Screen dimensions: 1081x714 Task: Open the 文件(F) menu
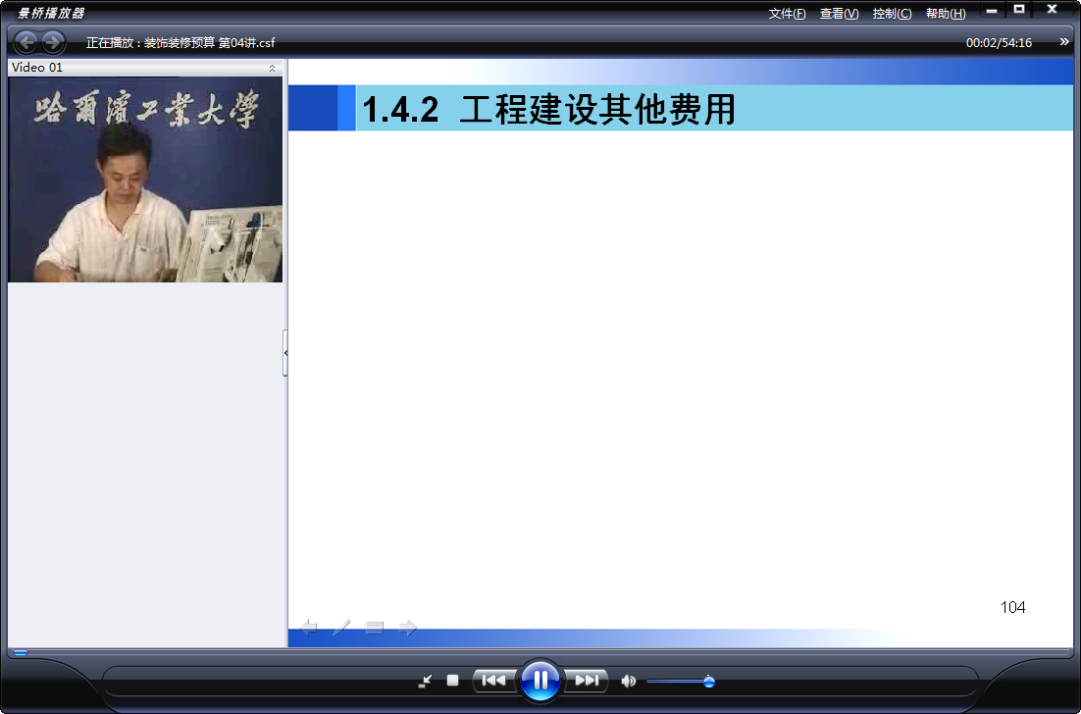(x=788, y=14)
